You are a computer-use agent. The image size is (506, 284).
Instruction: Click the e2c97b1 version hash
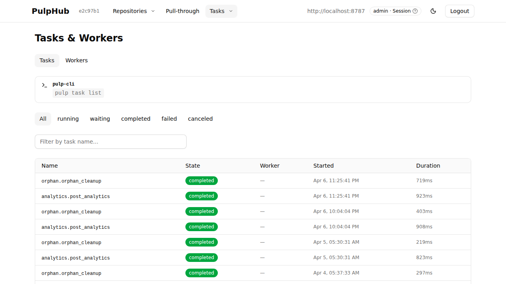[89, 11]
